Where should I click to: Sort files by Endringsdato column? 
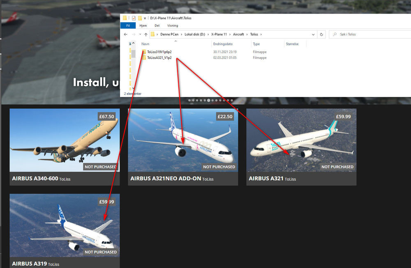point(223,44)
